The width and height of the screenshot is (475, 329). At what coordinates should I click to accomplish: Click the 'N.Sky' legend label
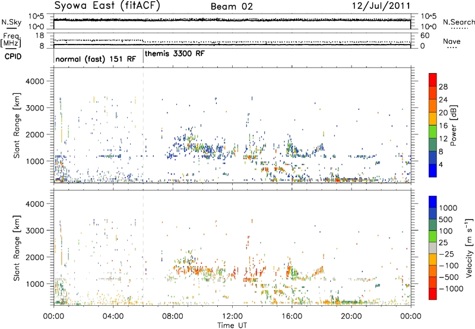(11, 22)
